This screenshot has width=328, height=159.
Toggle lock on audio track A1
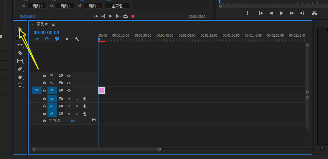tap(44, 99)
